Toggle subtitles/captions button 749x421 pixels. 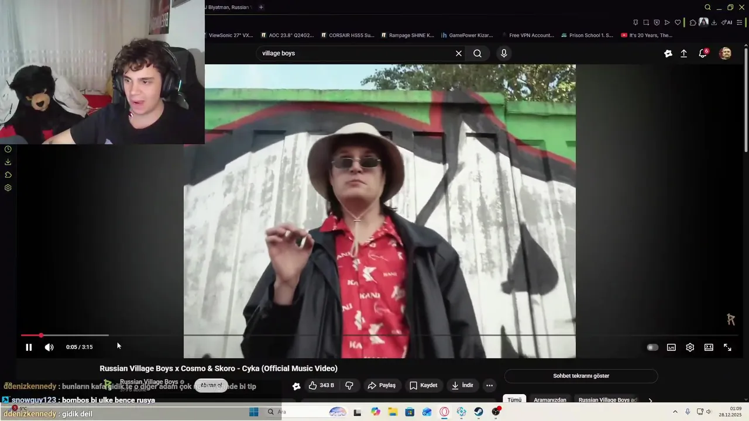point(671,347)
